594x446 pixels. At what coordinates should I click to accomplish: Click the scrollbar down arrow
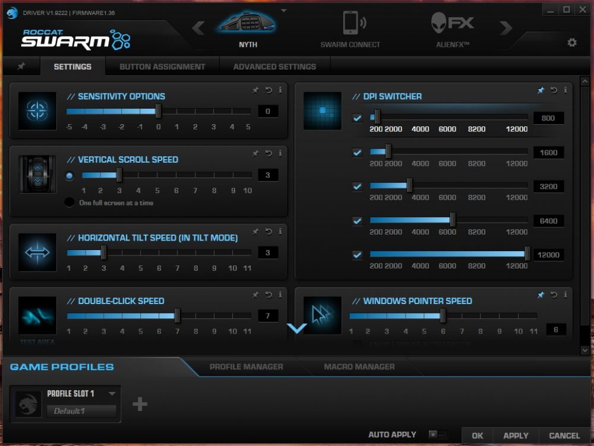click(x=584, y=350)
